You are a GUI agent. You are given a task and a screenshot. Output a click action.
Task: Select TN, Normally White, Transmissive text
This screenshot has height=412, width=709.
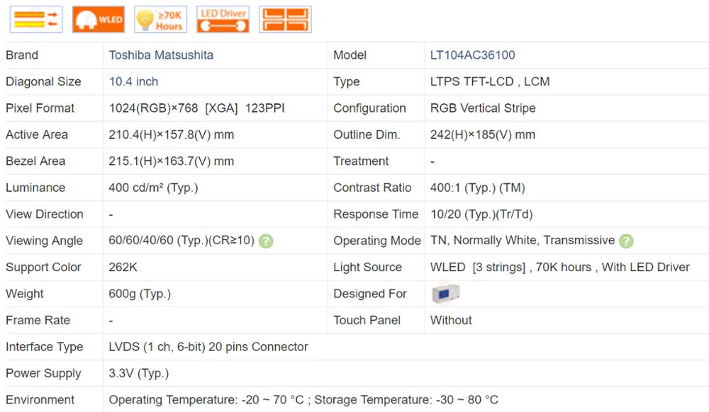(523, 241)
